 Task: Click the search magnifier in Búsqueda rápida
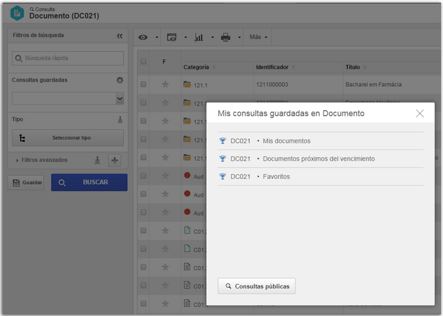[19, 58]
